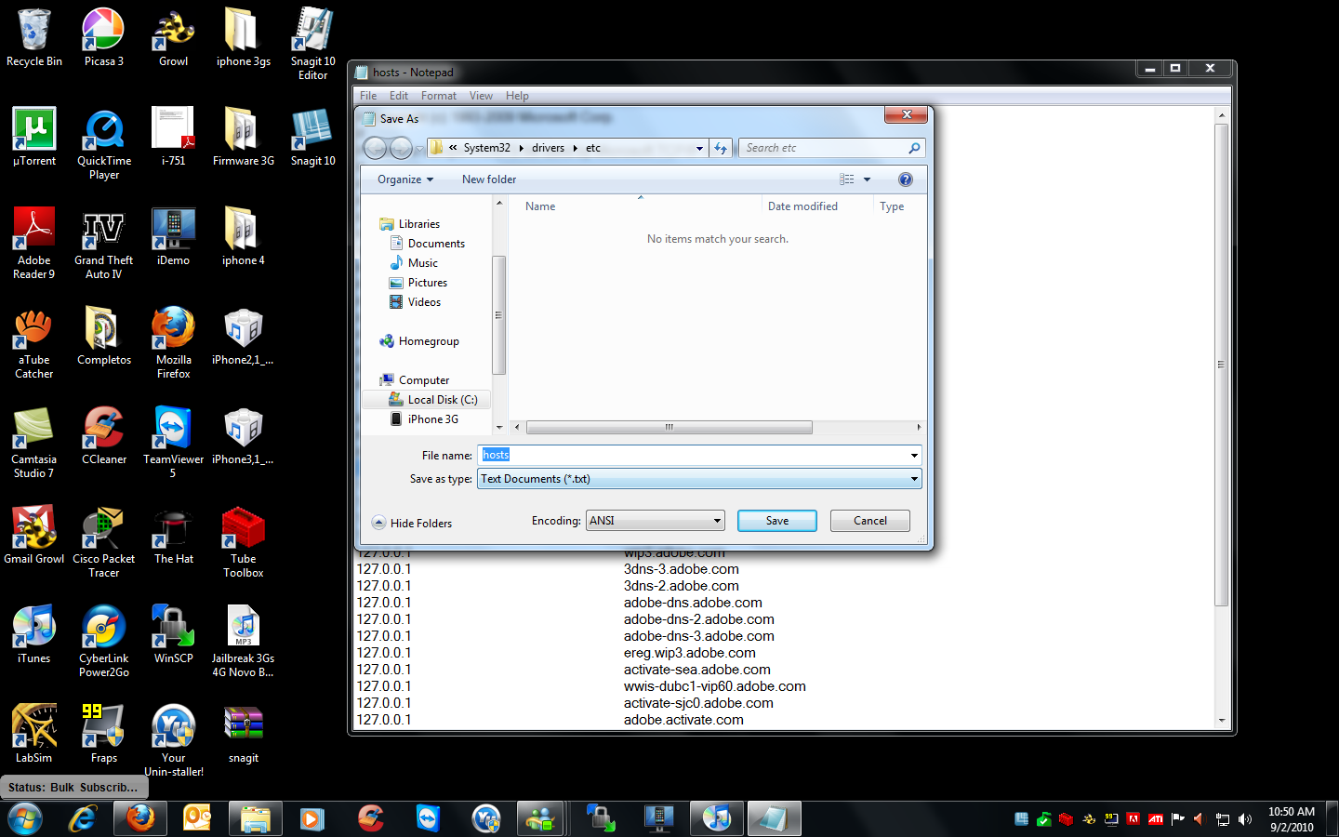Select Tube Toolbox desktop icon
This screenshot has width=1339, height=837.
coord(243,541)
